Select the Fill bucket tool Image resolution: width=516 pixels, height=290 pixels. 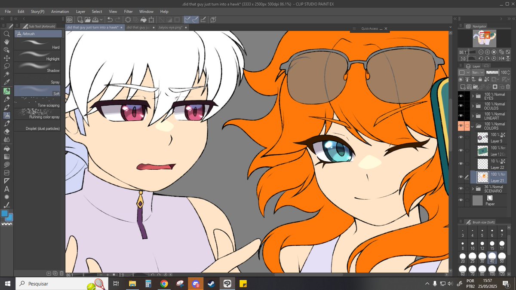(6, 148)
